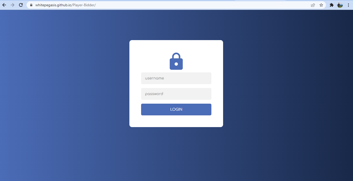Bookmark this tab with the star icon
Screen dimensions: 353x181
tap(321, 5)
